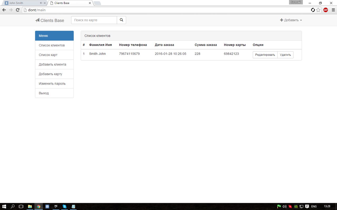Open Action Center notifications icon

(x=307, y=206)
